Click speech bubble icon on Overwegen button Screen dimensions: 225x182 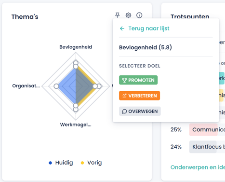click(124, 111)
